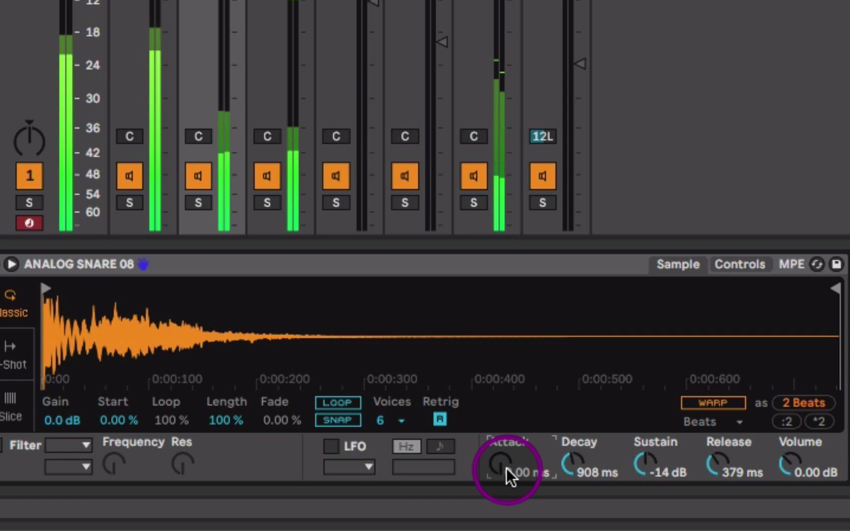Toggle the Retrig R switch
The height and width of the screenshot is (531, 850).
tap(440, 419)
